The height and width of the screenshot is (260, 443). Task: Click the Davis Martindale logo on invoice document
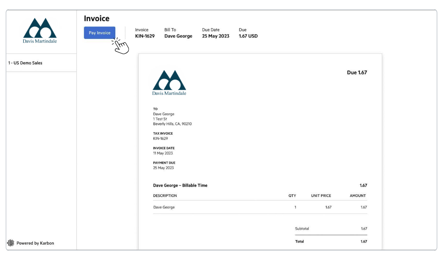click(x=169, y=83)
